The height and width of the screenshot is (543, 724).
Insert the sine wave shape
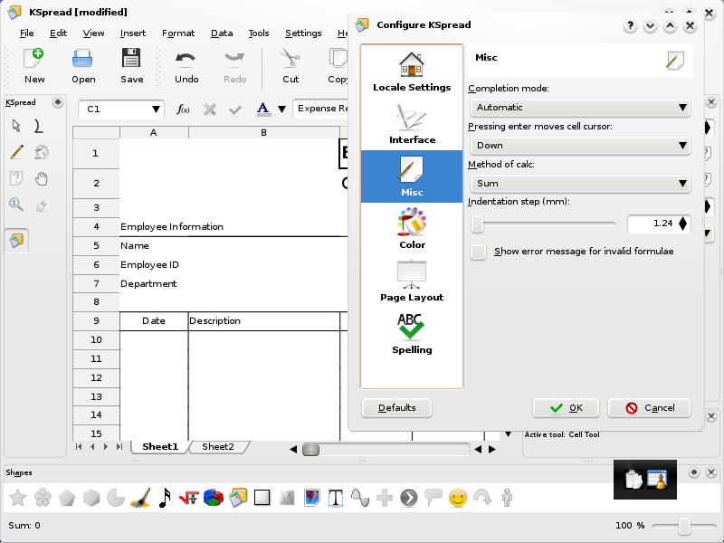360,498
